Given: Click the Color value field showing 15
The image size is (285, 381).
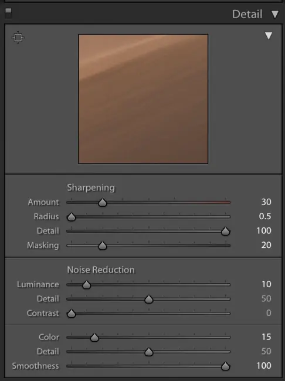Looking at the screenshot, I should tap(266, 337).
